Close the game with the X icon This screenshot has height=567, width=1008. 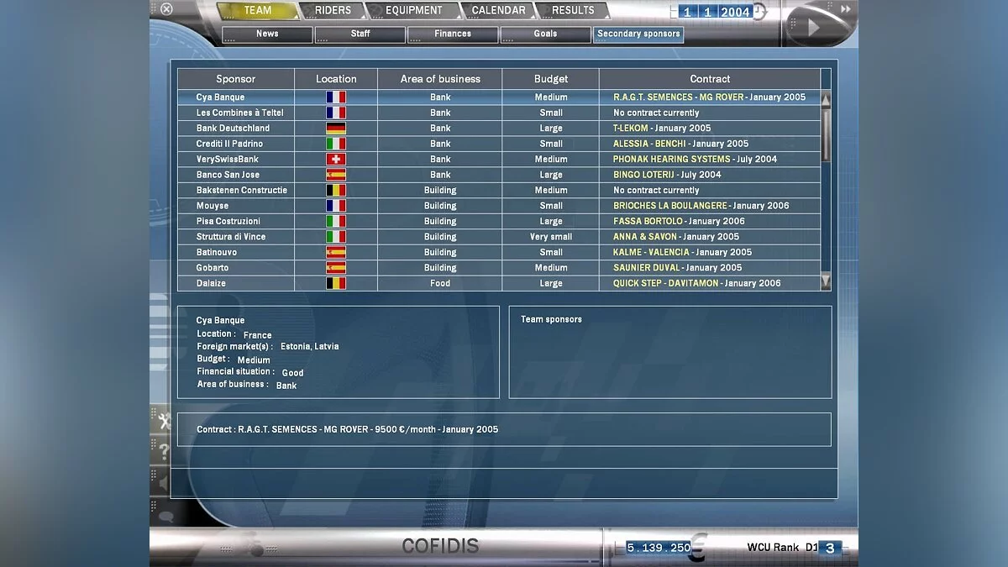166,9
